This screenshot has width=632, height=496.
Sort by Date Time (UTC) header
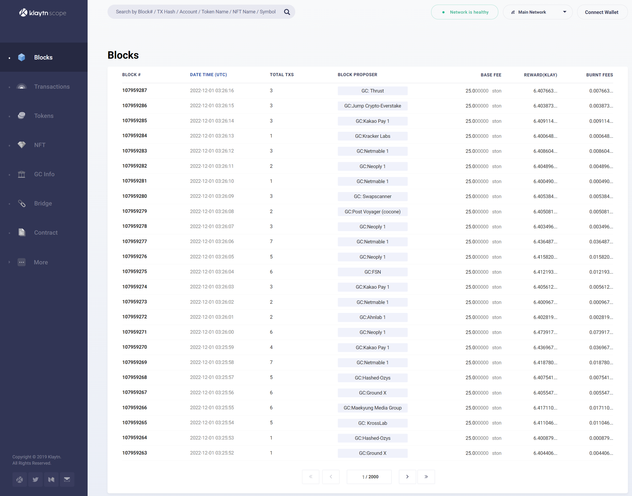pos(208,75)
